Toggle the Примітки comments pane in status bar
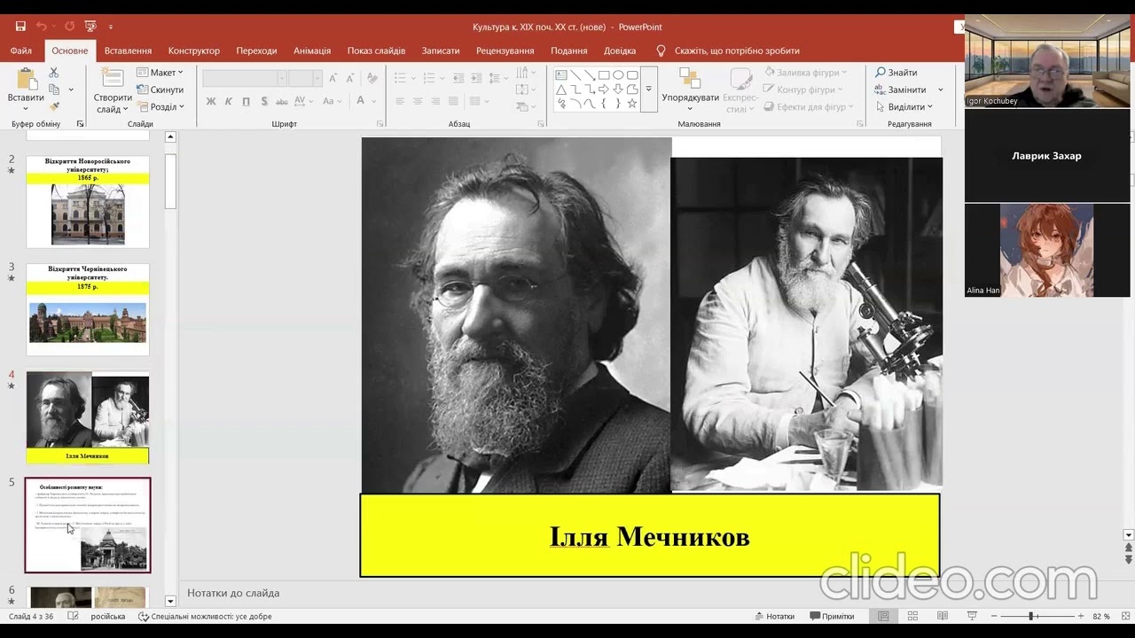The image size is (1135, 638). point(832,616)
